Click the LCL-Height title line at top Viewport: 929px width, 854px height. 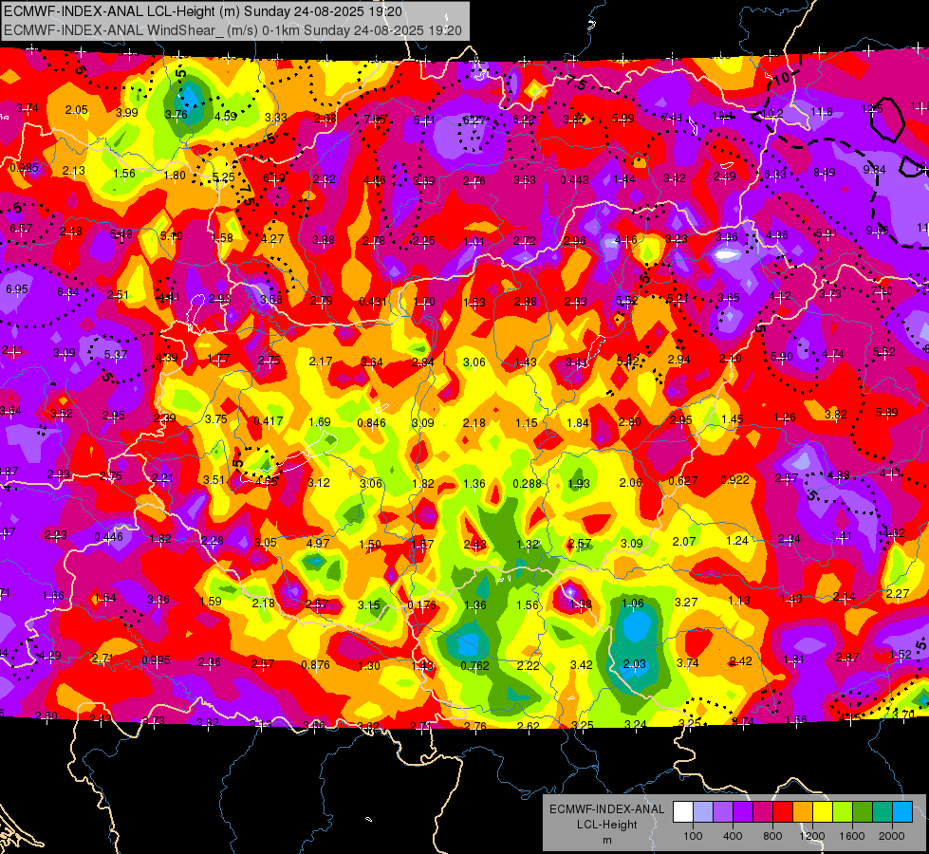coord(203,11)
